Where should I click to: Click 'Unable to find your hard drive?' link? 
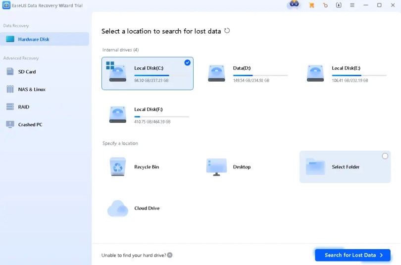click(x=134, y=255)
